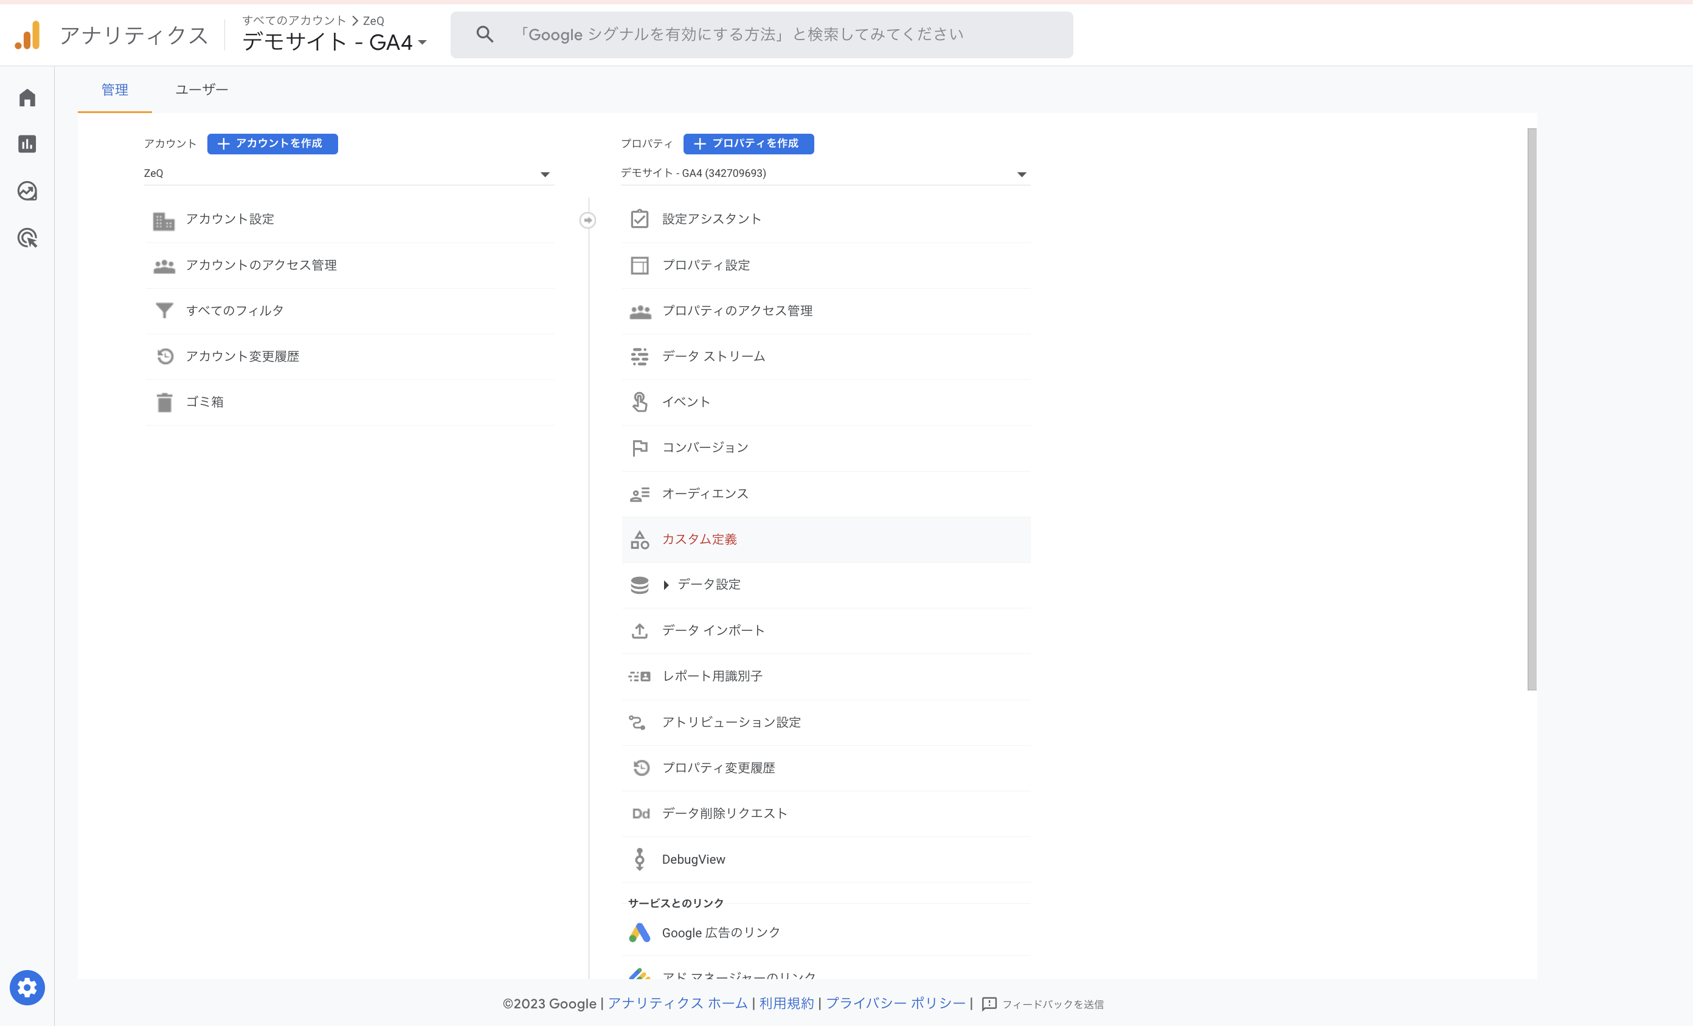Select the レポート用識別子 row text
This screenshot has width=1693, height=1026.
tap(712, 677)
